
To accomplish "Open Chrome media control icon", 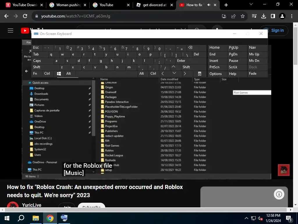I will [254, 16].
